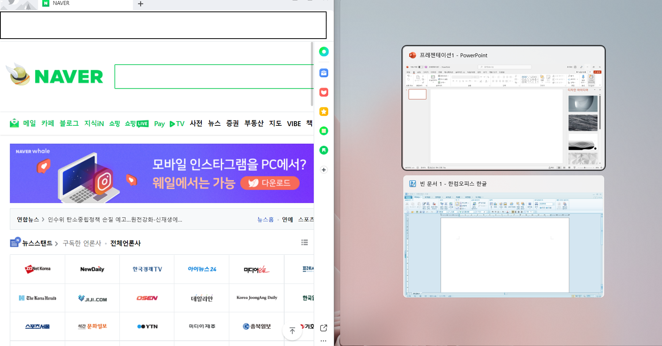The image size is (662, 346).
Task: Open 블로그 link
Action: point(69,123)
